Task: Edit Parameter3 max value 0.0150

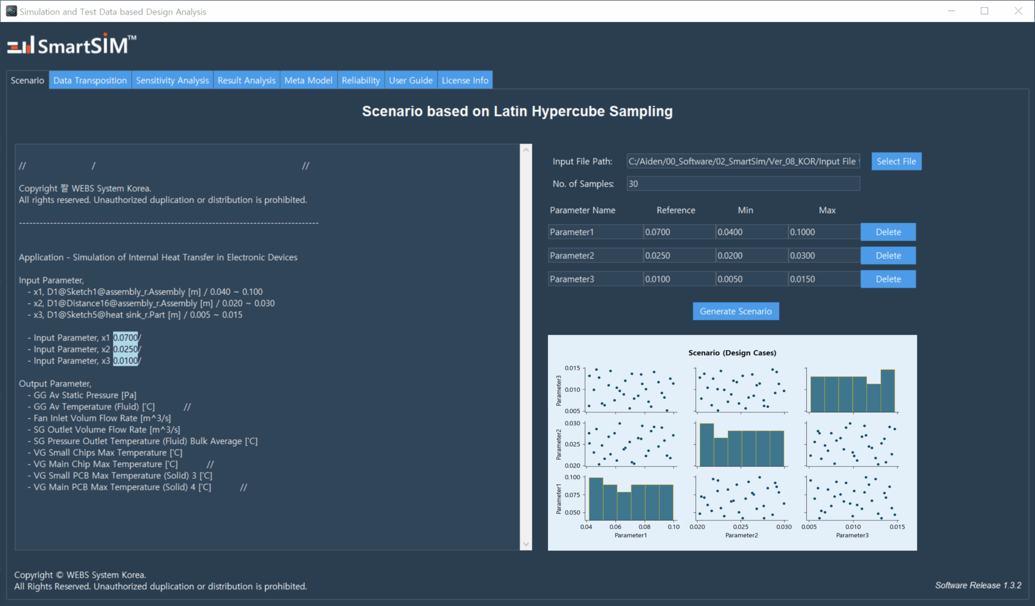Action: pyautogui.click(x=824, y=279)
